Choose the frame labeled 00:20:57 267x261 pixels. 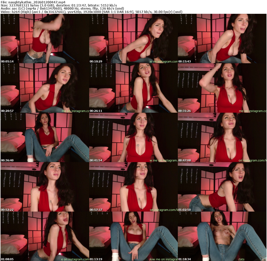pyautogui.click(x=45, y=88)
